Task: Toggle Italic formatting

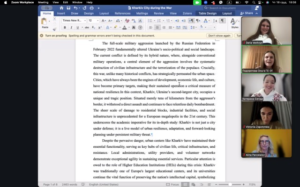Action: (70, 28)
